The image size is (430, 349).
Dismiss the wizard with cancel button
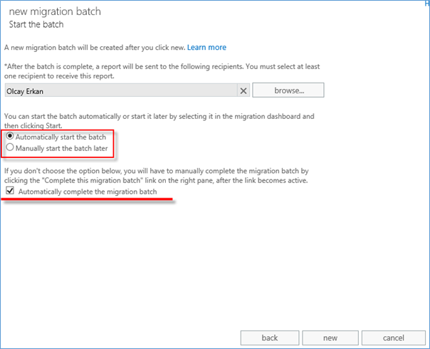(x=393, y=338)
